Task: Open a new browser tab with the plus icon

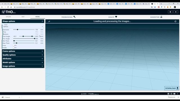Action: coord(161,4)
